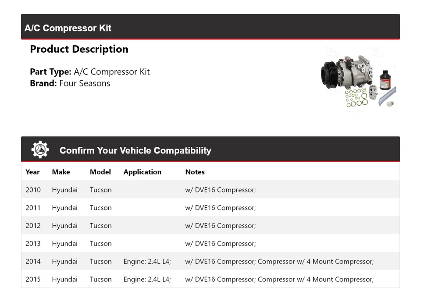Click the 2015 year cell
421x302 pixels.
33,279
